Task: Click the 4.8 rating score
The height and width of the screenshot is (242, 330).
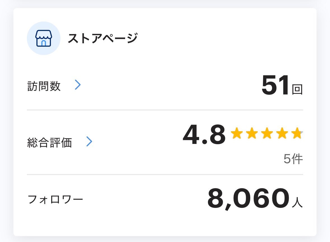Action: 204,136
